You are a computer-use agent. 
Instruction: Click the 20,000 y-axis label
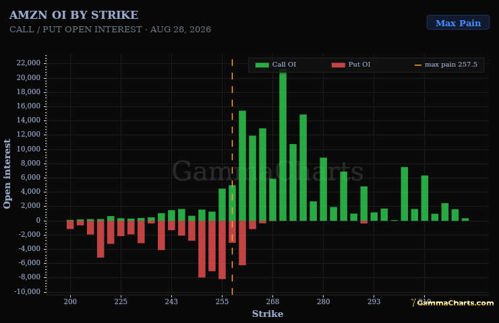pyautogui.click(x=28, y=77)
